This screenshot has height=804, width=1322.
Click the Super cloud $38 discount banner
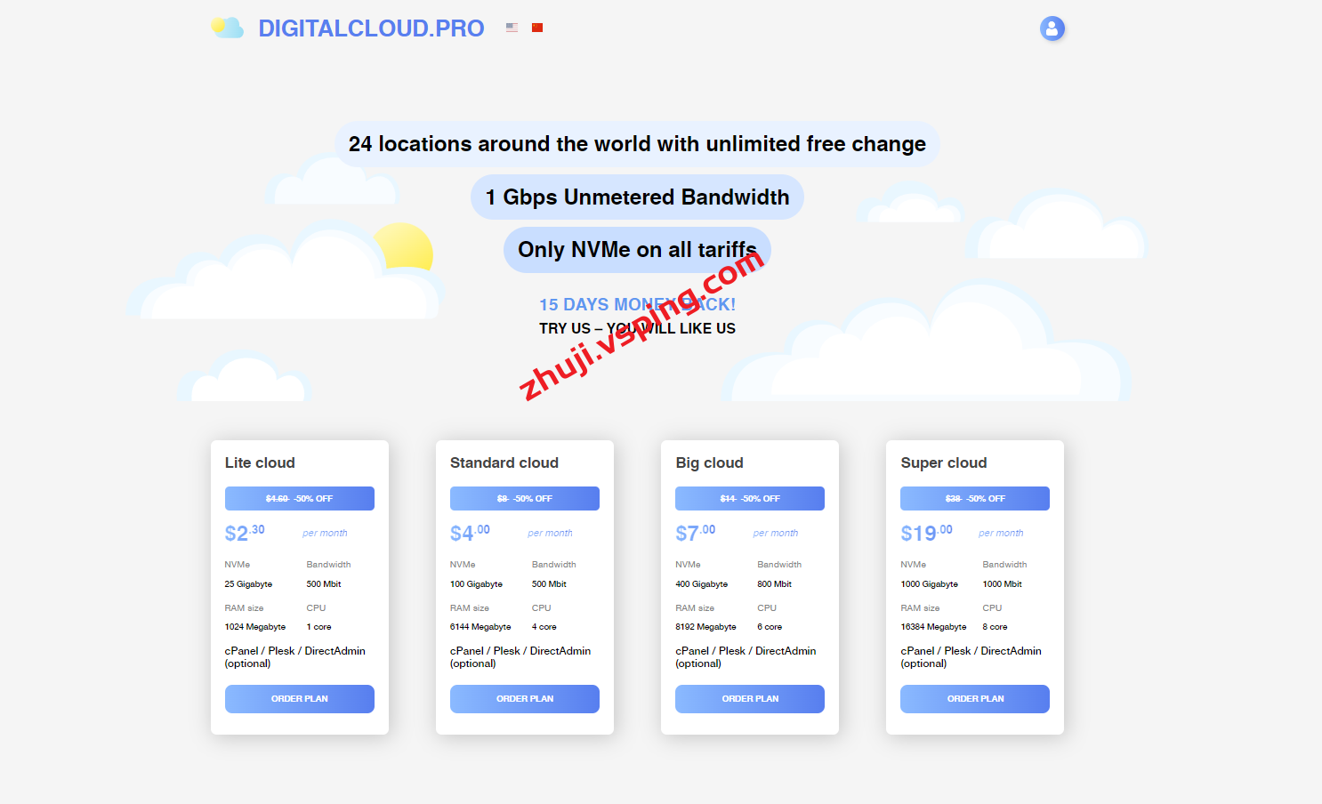(974, 499)
